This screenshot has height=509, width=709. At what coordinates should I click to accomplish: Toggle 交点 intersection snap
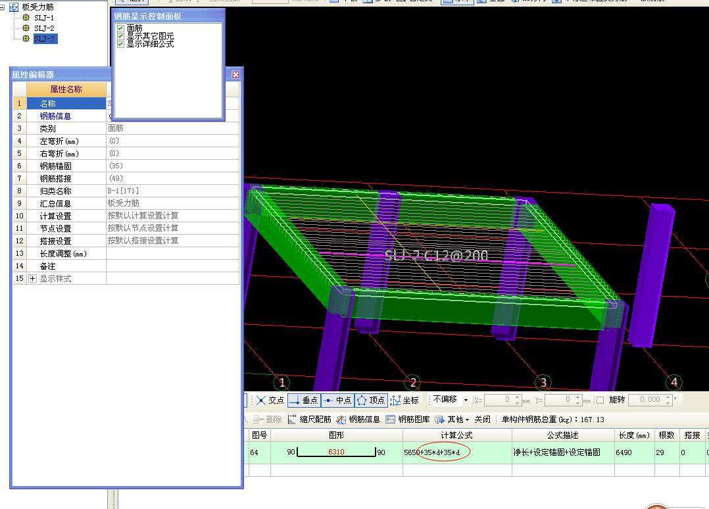pyautogui.click(x=270, y=400)
